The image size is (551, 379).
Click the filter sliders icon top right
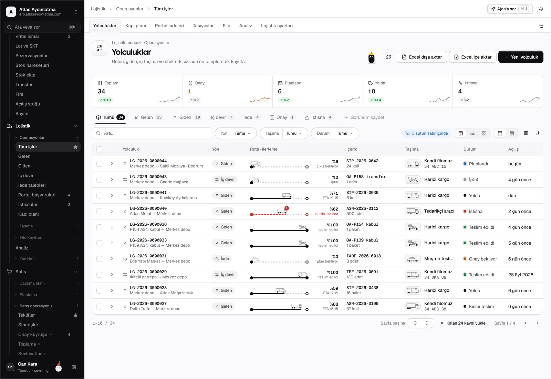pos(541,26)
